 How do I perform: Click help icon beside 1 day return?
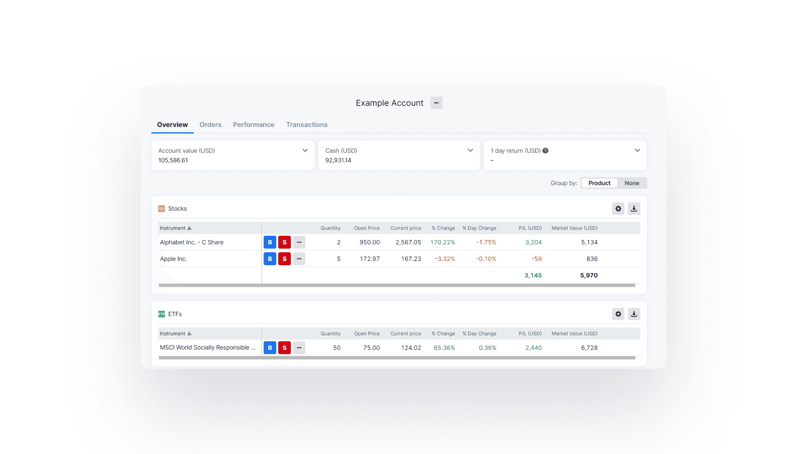(545, 150)
